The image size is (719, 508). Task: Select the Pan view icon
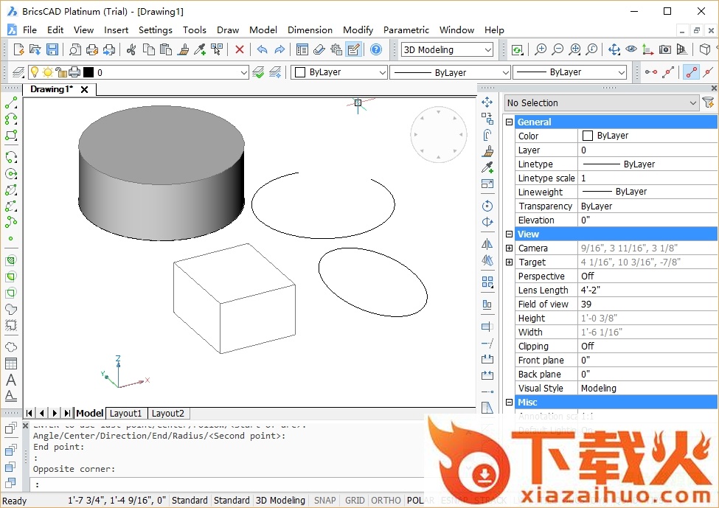[614, 49]
